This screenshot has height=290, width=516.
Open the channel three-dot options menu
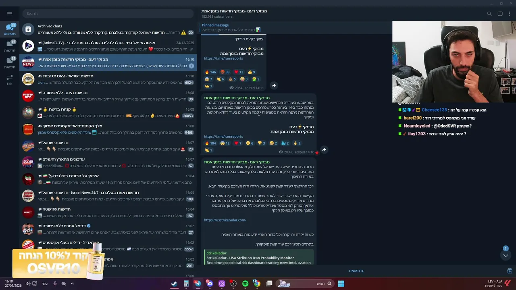509,14
